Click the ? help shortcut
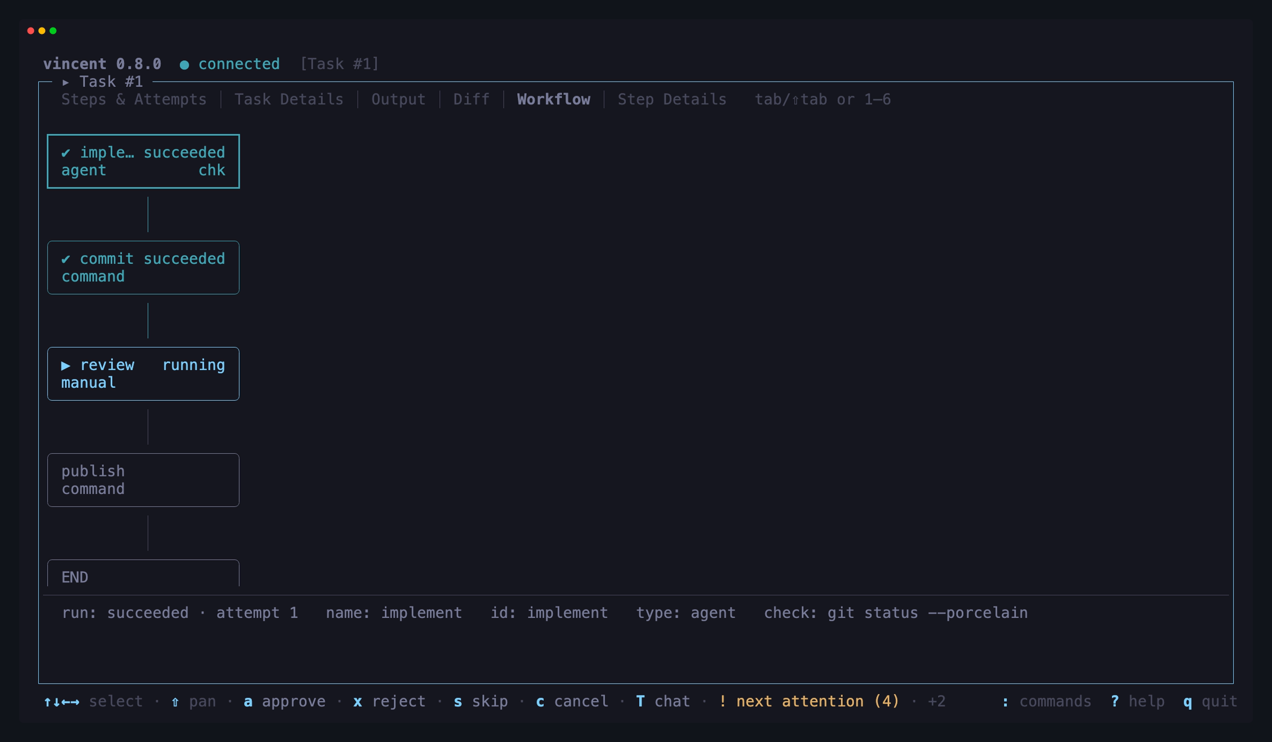Image resolution: width=1272 pixels, height=742 pixels. (x=1137, y=702)
